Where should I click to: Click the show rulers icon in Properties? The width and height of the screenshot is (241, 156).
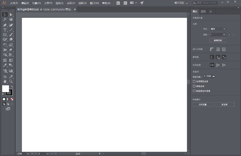point(212,49)
